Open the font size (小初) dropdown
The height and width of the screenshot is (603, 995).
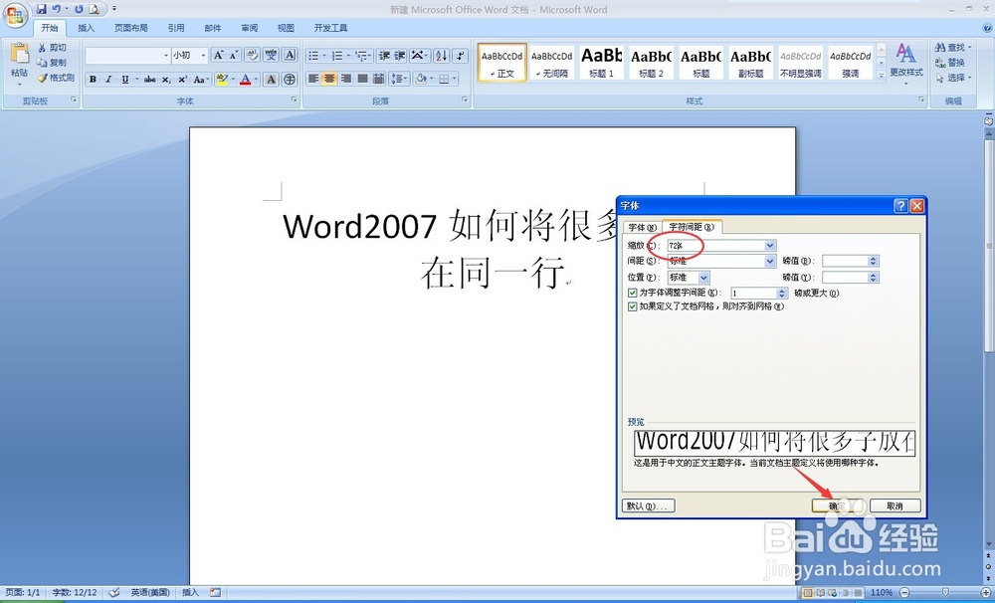pos(203,55)
